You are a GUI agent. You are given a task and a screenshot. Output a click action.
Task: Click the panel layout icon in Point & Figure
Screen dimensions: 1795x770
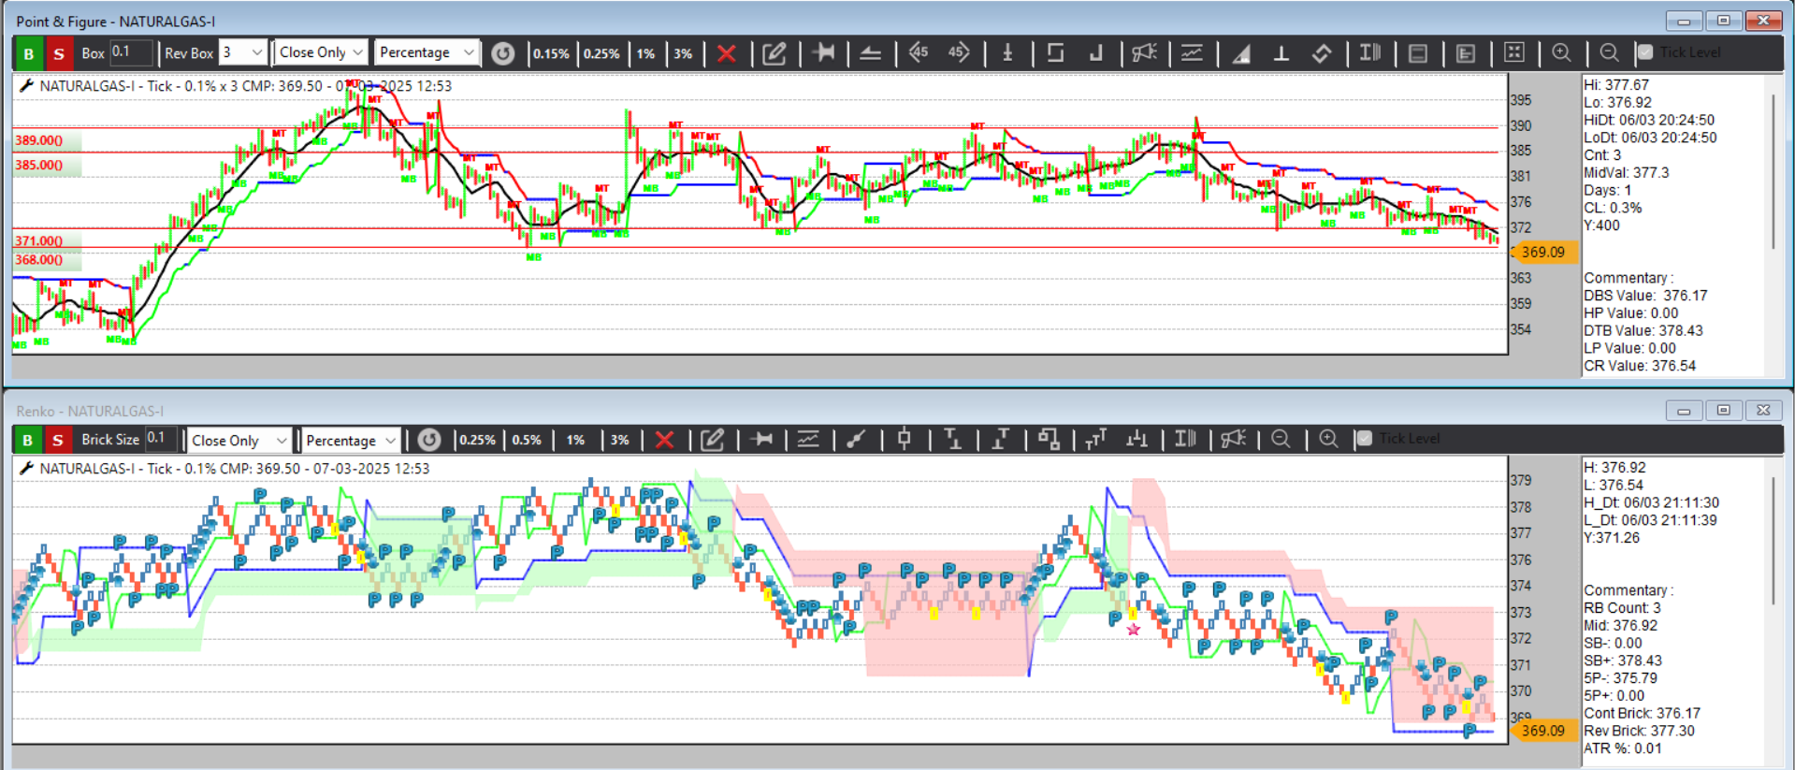[1418, 53]
